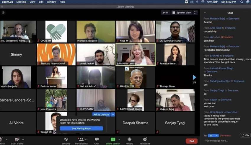Collapse the Chat panel chevron
Image resolution: width=251 pixels, height=145 pixels.
click(205, 13)
